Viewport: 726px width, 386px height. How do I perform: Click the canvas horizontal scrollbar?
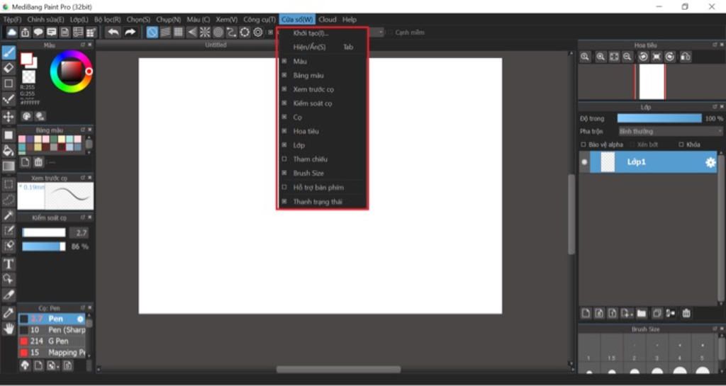coord(338,370)
